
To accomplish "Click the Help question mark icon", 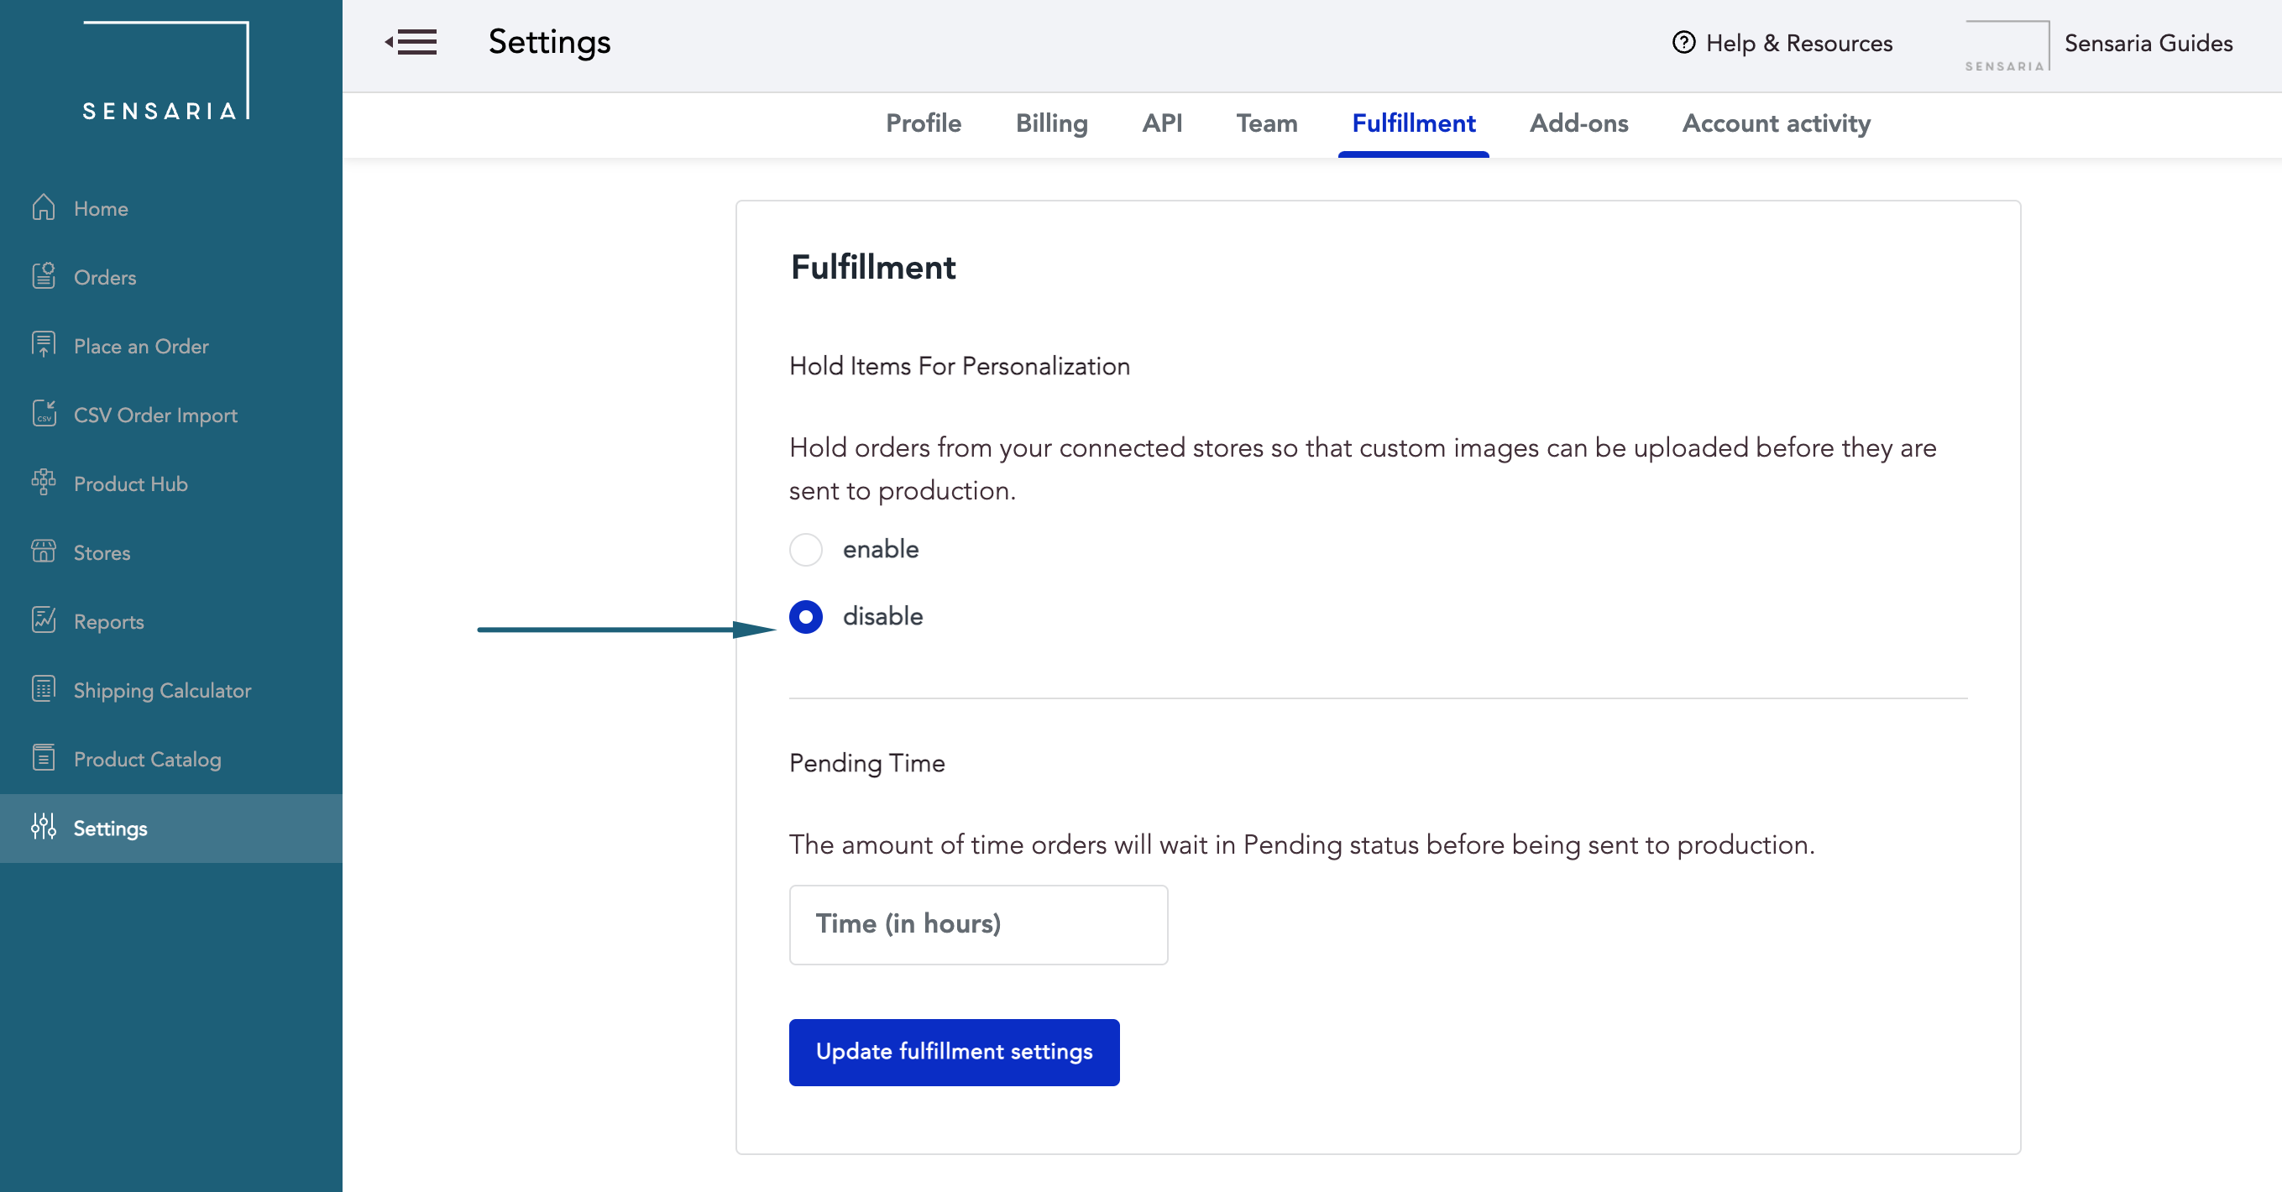I will click(1683, 43).
